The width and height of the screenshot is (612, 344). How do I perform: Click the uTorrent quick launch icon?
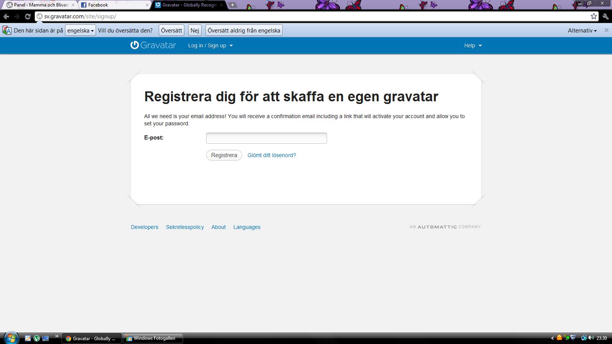[37, 338]
